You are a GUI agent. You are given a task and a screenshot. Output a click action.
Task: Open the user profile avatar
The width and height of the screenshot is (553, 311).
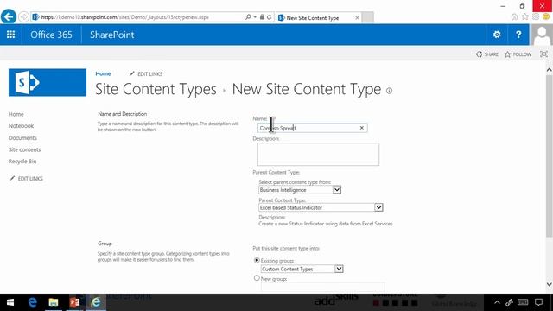click(542, 35)
